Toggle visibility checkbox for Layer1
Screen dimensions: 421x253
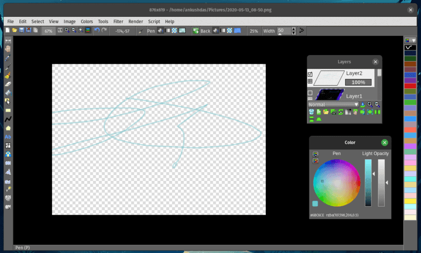pyautogui.click(x=310, y=93)
